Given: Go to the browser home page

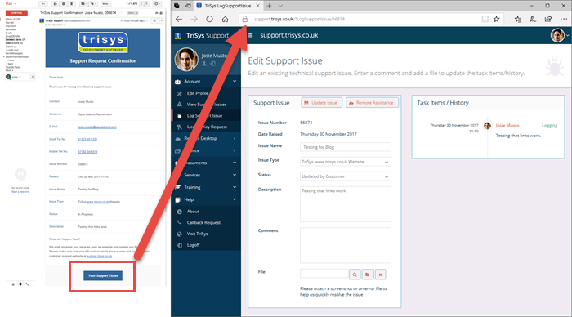Looking at the screenshot, I should (225, 19).
